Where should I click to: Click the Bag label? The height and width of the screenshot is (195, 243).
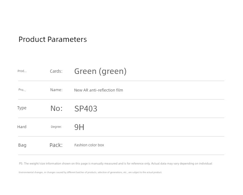(22, 145)
